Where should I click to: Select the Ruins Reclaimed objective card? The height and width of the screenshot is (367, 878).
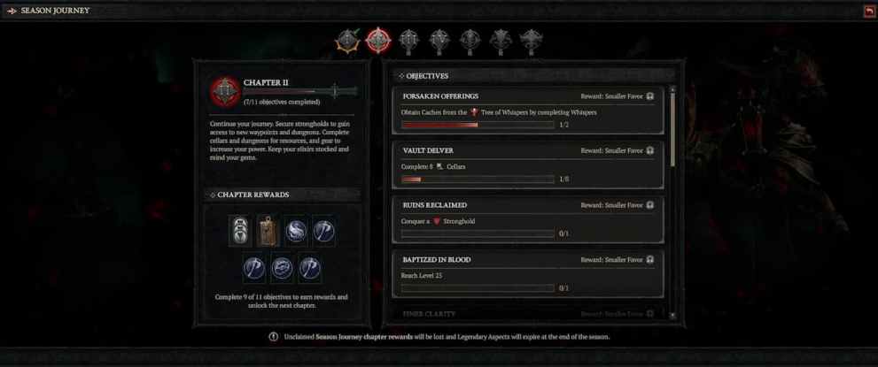click(528, 219)
